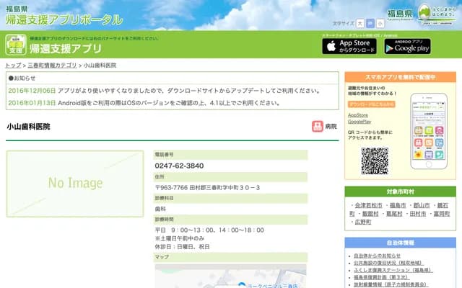
Task: Set font size to medium (中)
Action: 370,23
